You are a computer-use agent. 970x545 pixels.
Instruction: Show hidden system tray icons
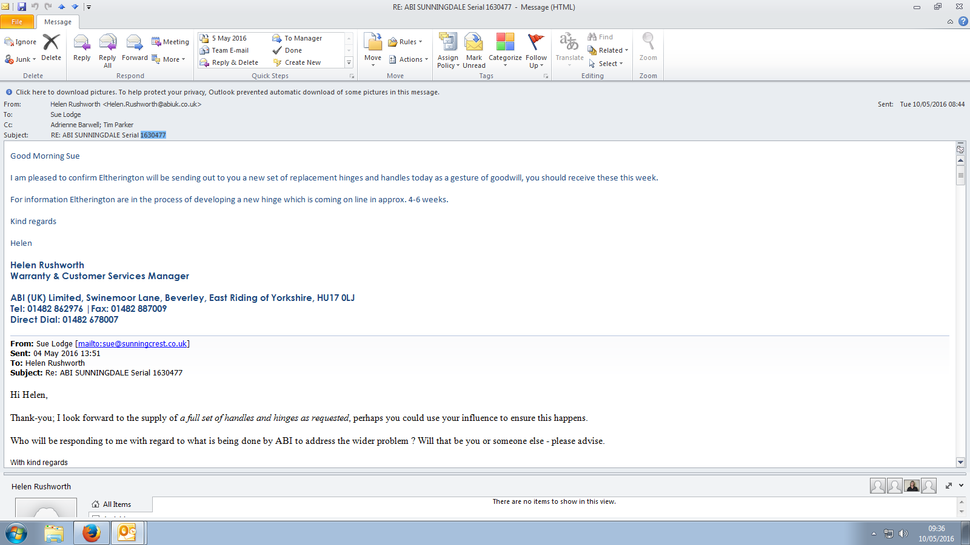click(874, 533)
